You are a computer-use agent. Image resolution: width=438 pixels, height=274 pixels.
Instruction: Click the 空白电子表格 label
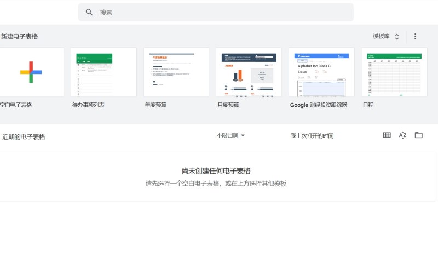point(16,105)
